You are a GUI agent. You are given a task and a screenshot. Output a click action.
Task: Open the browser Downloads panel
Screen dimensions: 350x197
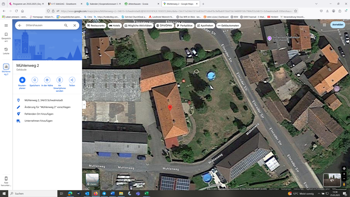click(327, 11)
